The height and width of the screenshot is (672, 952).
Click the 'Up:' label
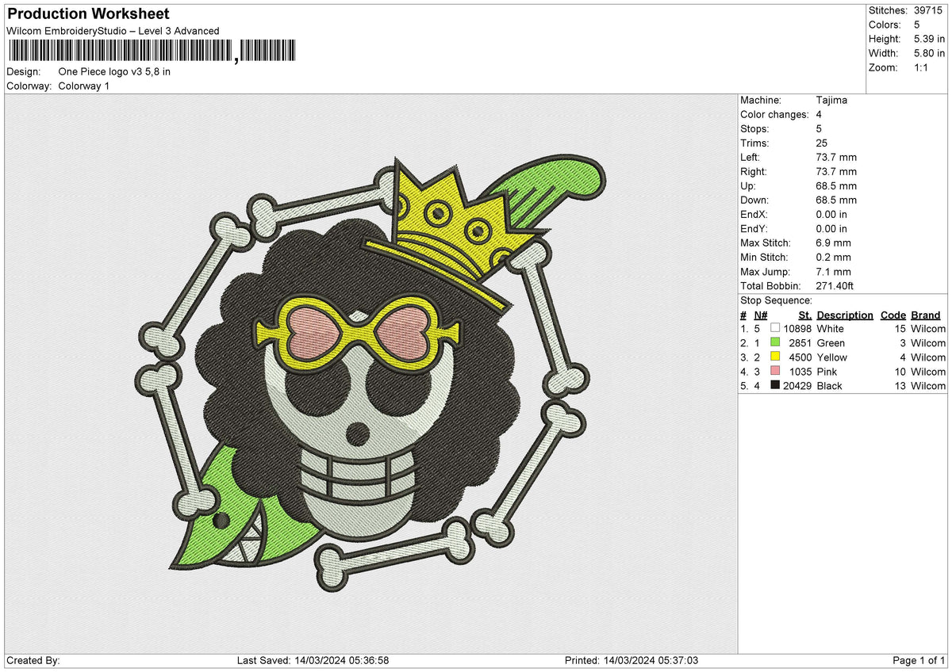click(748, 186)
